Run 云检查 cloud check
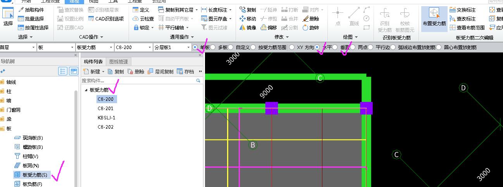Viewport: 503px width, 187px height. 143,19
